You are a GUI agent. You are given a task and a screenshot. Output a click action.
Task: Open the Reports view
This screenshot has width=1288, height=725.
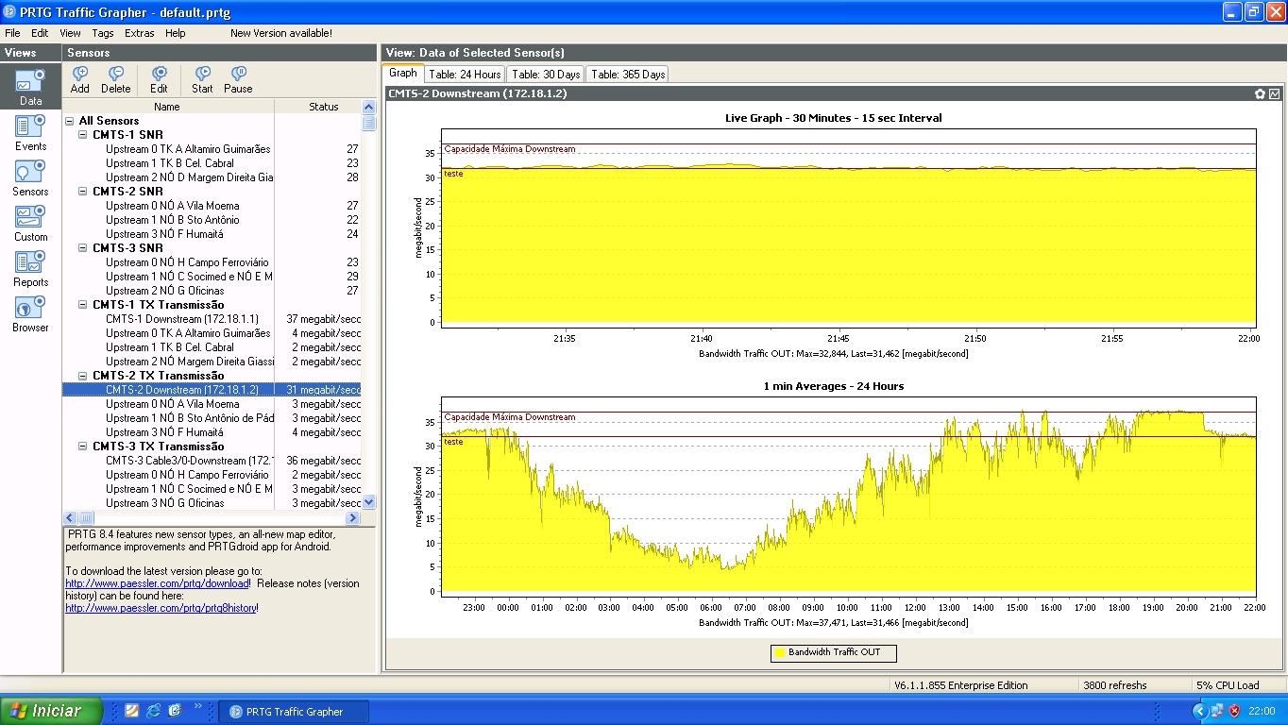[x=30, y=268]
